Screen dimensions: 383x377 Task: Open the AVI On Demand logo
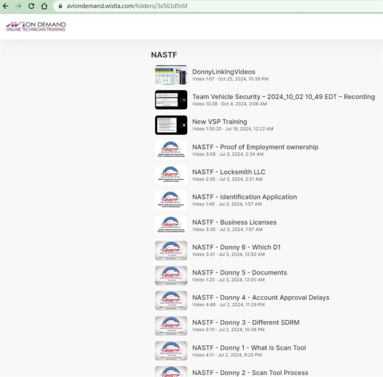[35, 26]
